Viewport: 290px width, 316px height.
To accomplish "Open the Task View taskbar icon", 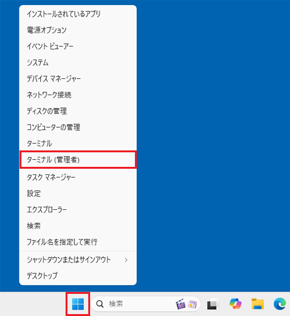I will pos(212,304).
